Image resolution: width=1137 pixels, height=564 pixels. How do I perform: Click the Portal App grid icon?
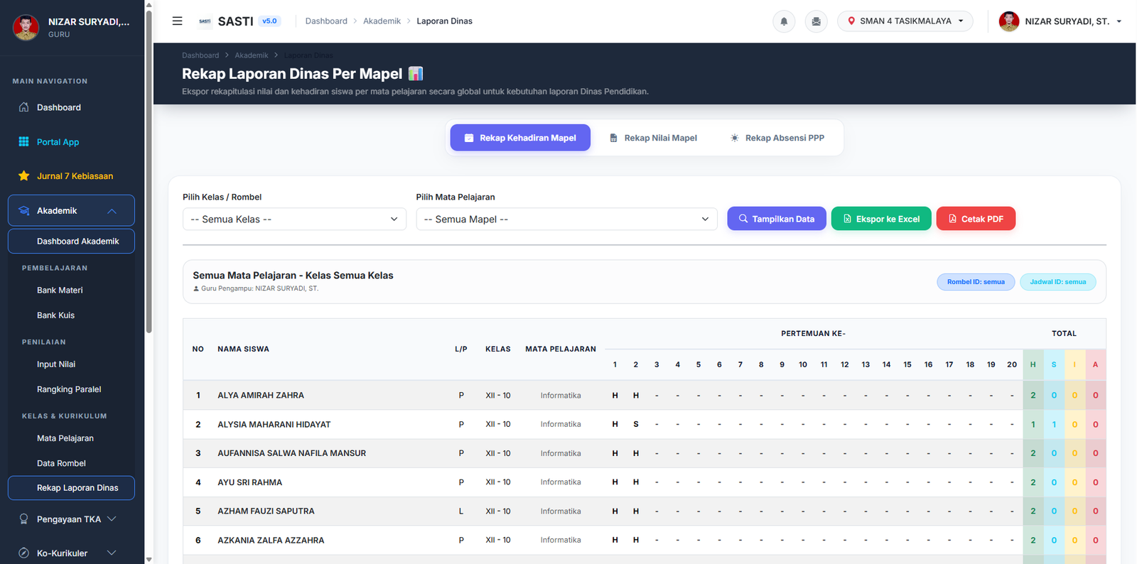coord(23,142)
